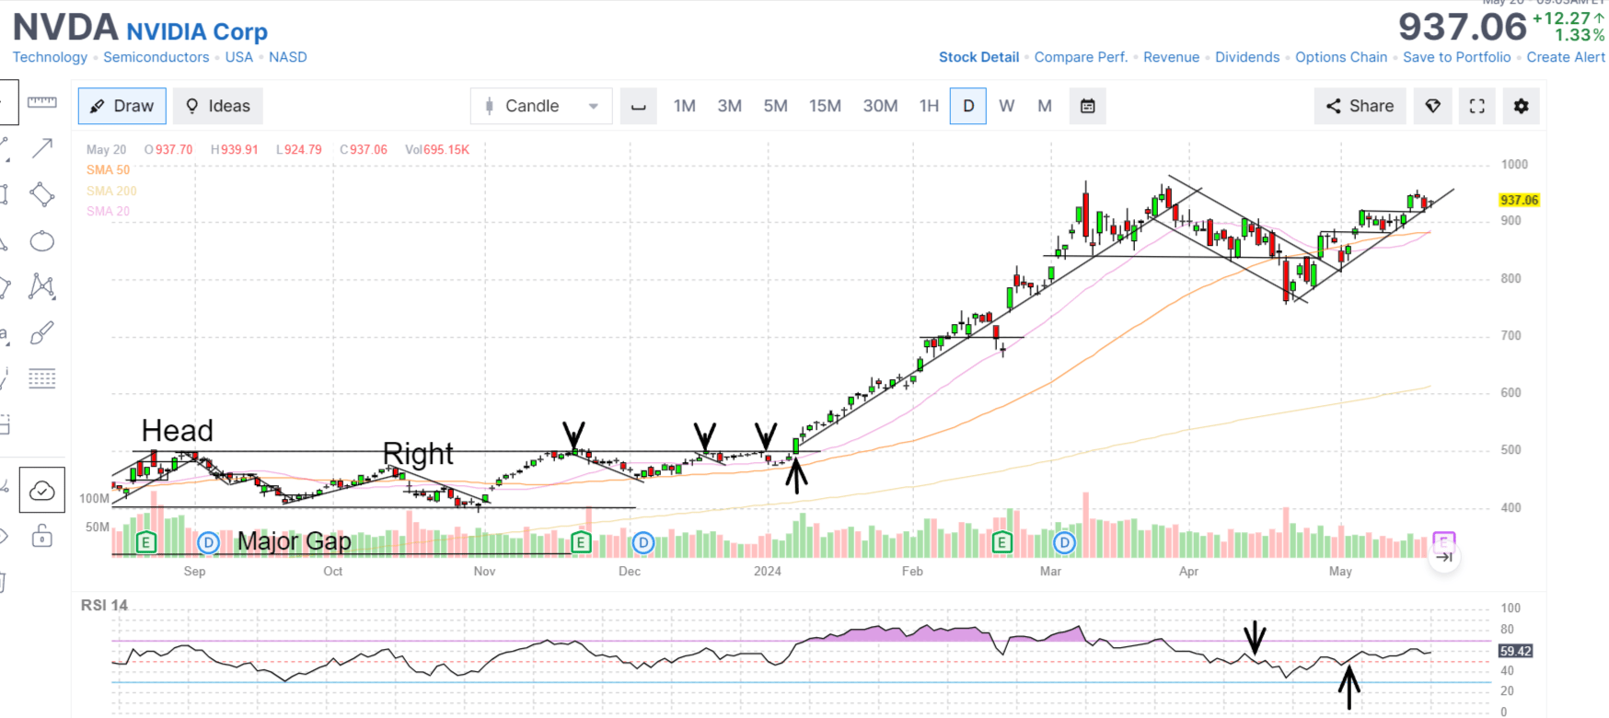Image resolution: width=1609 pixels, height=718 pixels.
Task: Toggle the Draw mode button
Action: [x=122, y=106]
